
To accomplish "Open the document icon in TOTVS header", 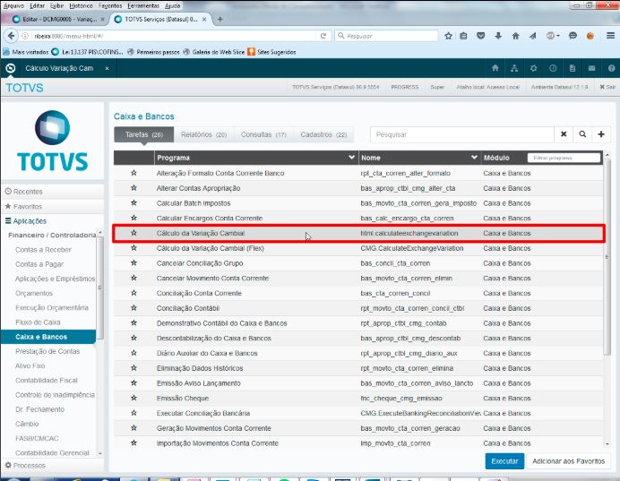I will click(573, 68).
